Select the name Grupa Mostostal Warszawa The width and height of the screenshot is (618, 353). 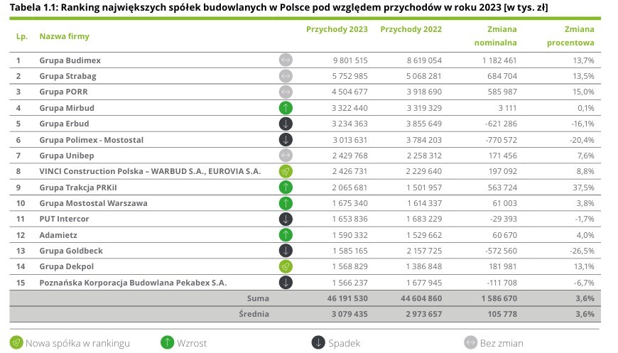93,203
